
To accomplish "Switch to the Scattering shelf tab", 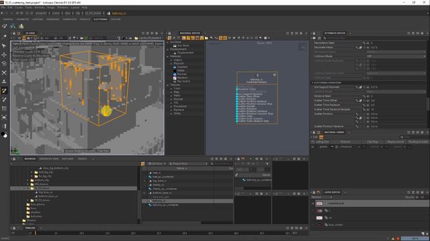I will point(100,19).
